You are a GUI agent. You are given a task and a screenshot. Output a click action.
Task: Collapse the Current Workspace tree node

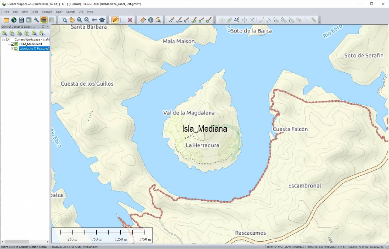(x=3, y=40)
